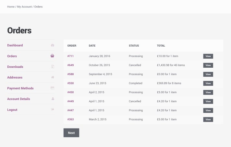
Task: Open the Dashboard menu item
Action: (x=15, y=45)
